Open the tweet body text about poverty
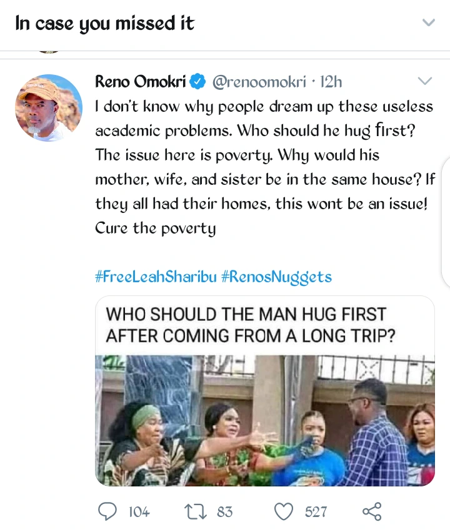Image resolution: width=450 pixels, height=532 pixels. (264, 167)
